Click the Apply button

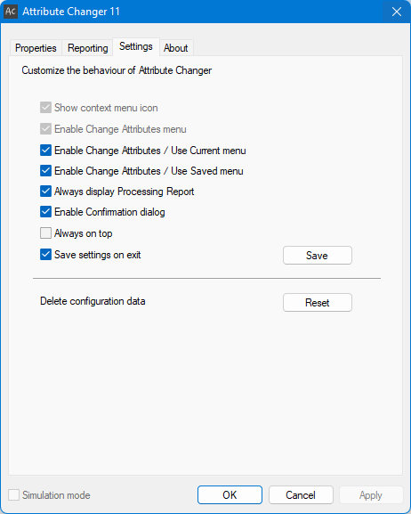(x=371, y=494)
